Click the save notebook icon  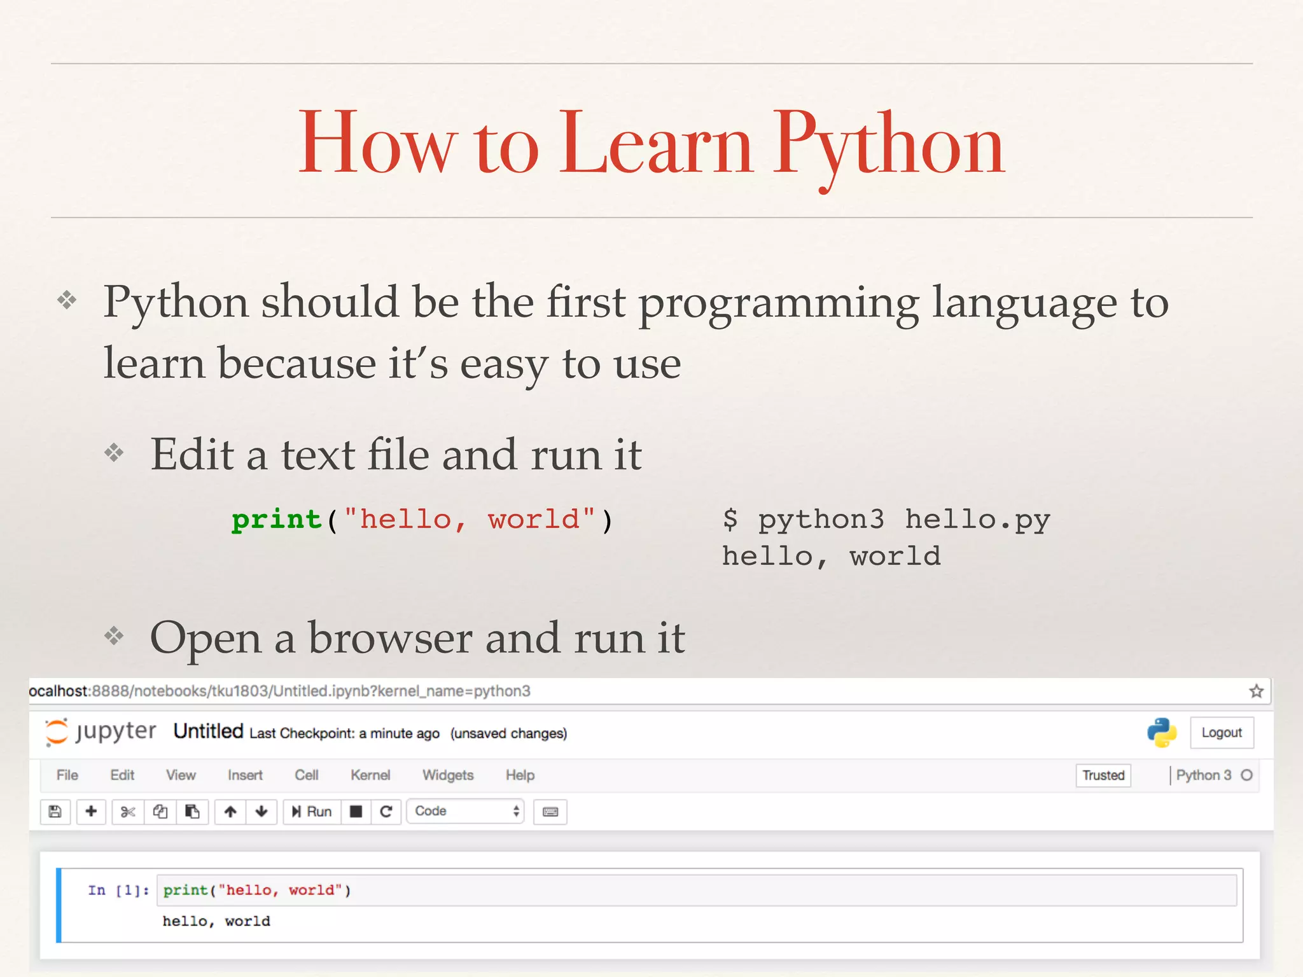(x=55, y=812)
